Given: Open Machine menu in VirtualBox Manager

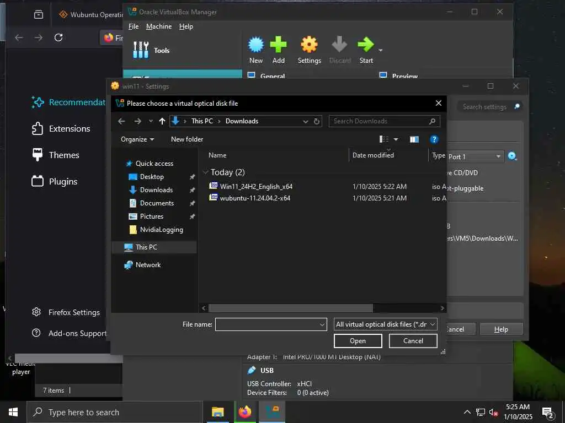Looking at the screenshot, I should (x=159, y=26).
